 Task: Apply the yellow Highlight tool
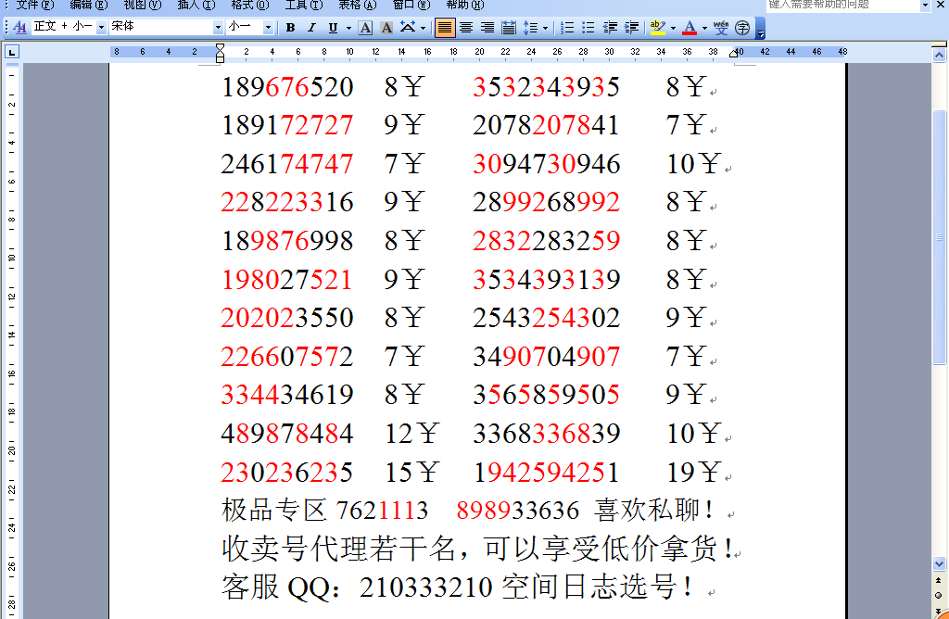click(x=658, y=27)
